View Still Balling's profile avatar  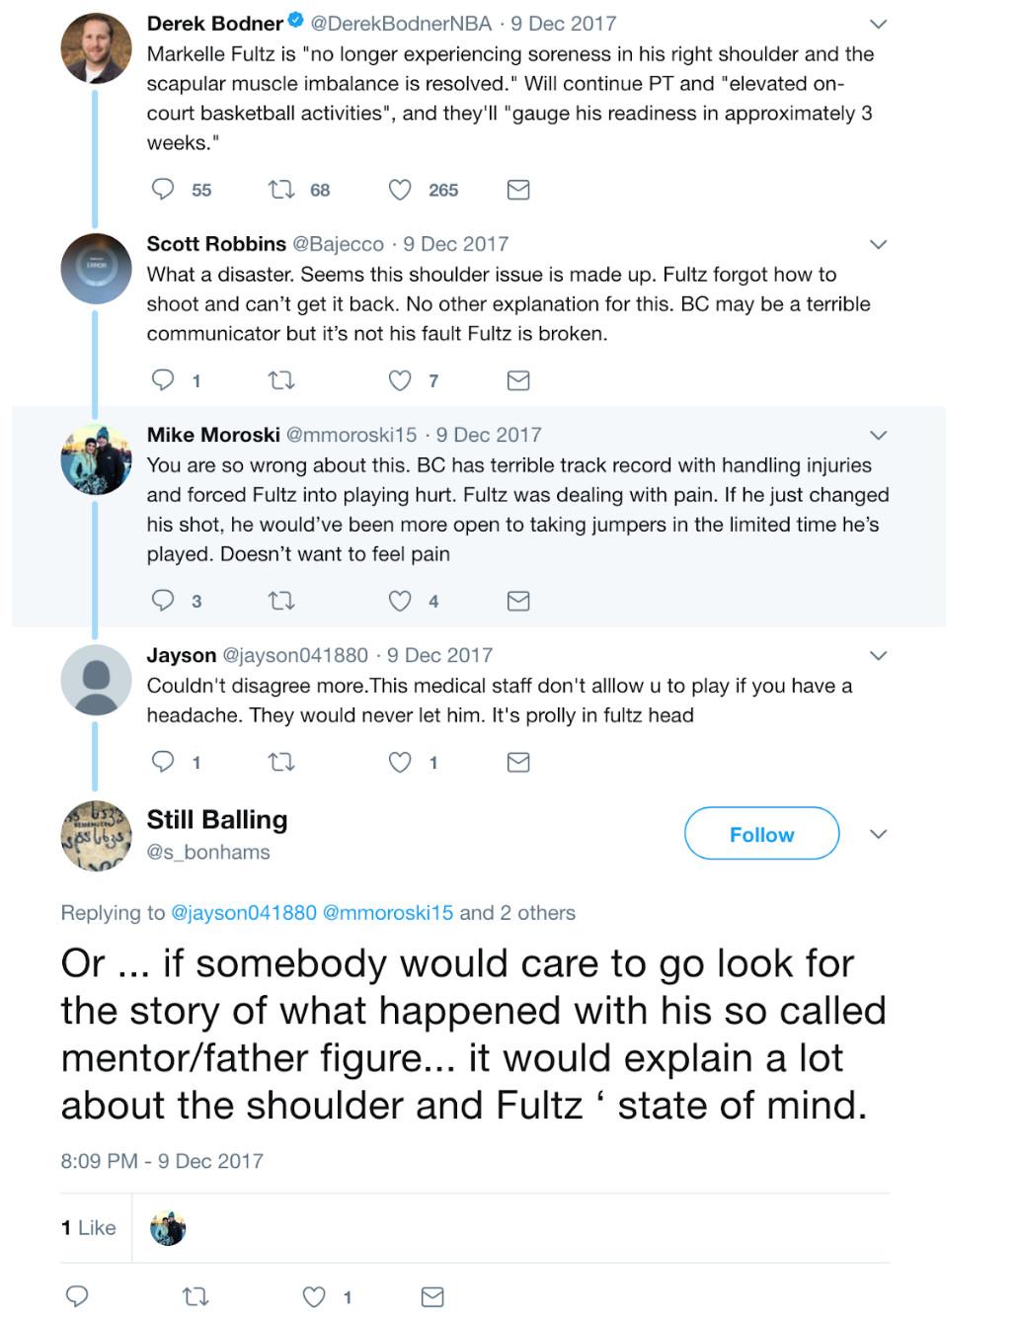[96, 836]
